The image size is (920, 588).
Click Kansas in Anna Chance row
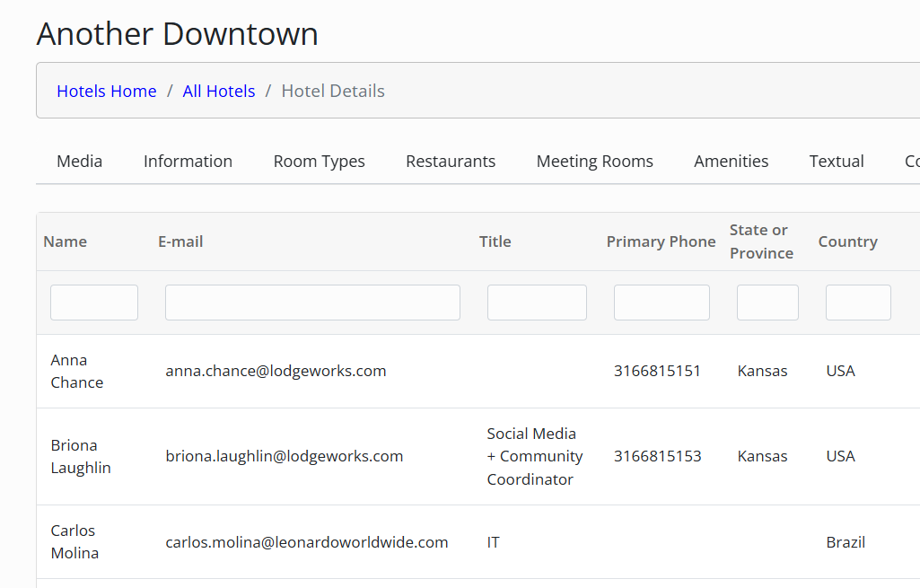point(762,371)
